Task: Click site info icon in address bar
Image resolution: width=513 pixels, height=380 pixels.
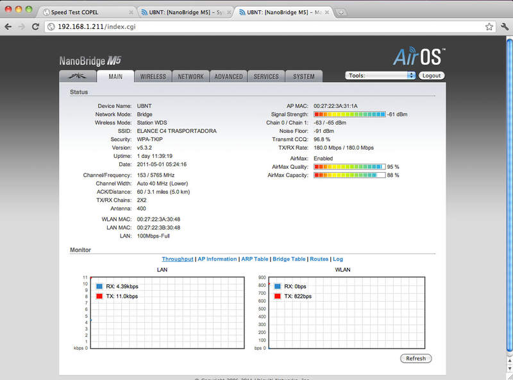Action: click(51, 27)
